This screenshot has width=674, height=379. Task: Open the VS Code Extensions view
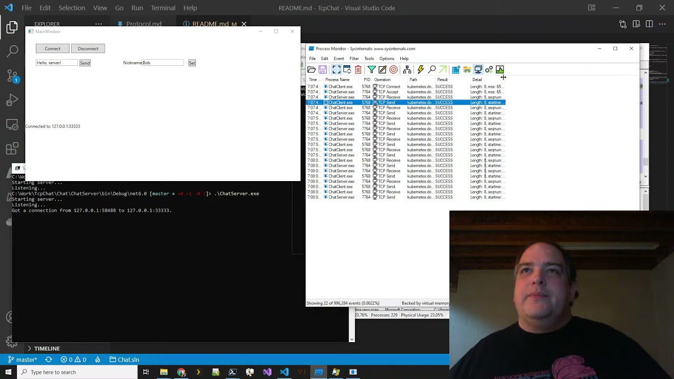[x=13, y=149]
